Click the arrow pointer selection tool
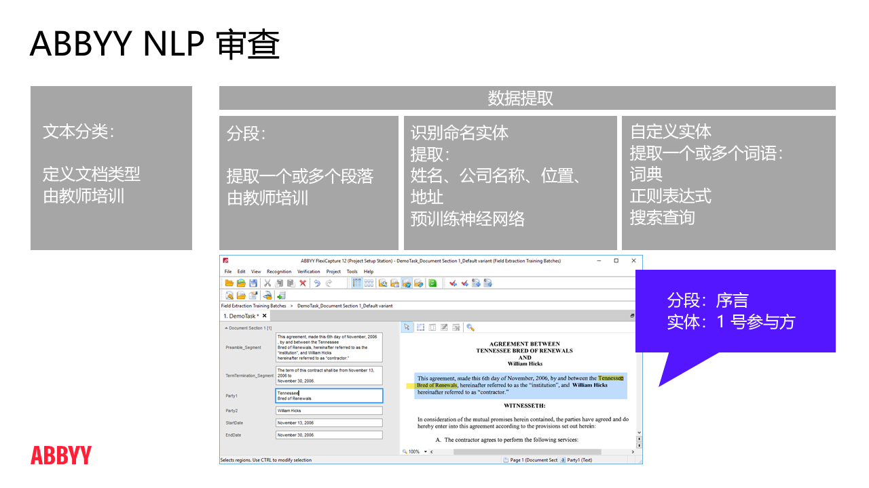Screen dimensions: 869x488 tap(407, 327)
